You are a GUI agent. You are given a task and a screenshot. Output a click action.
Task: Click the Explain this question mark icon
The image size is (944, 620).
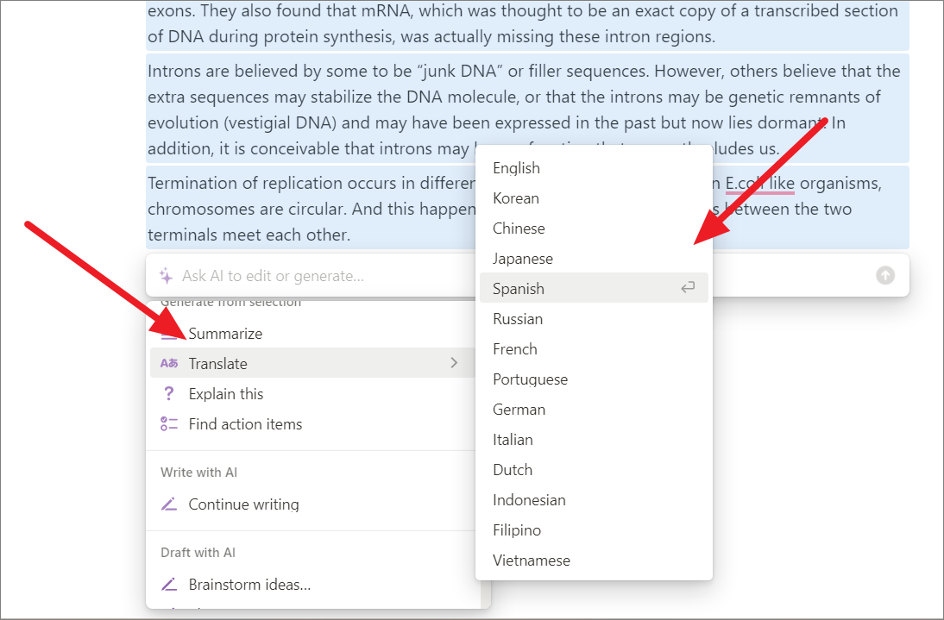tap(169, 393)
